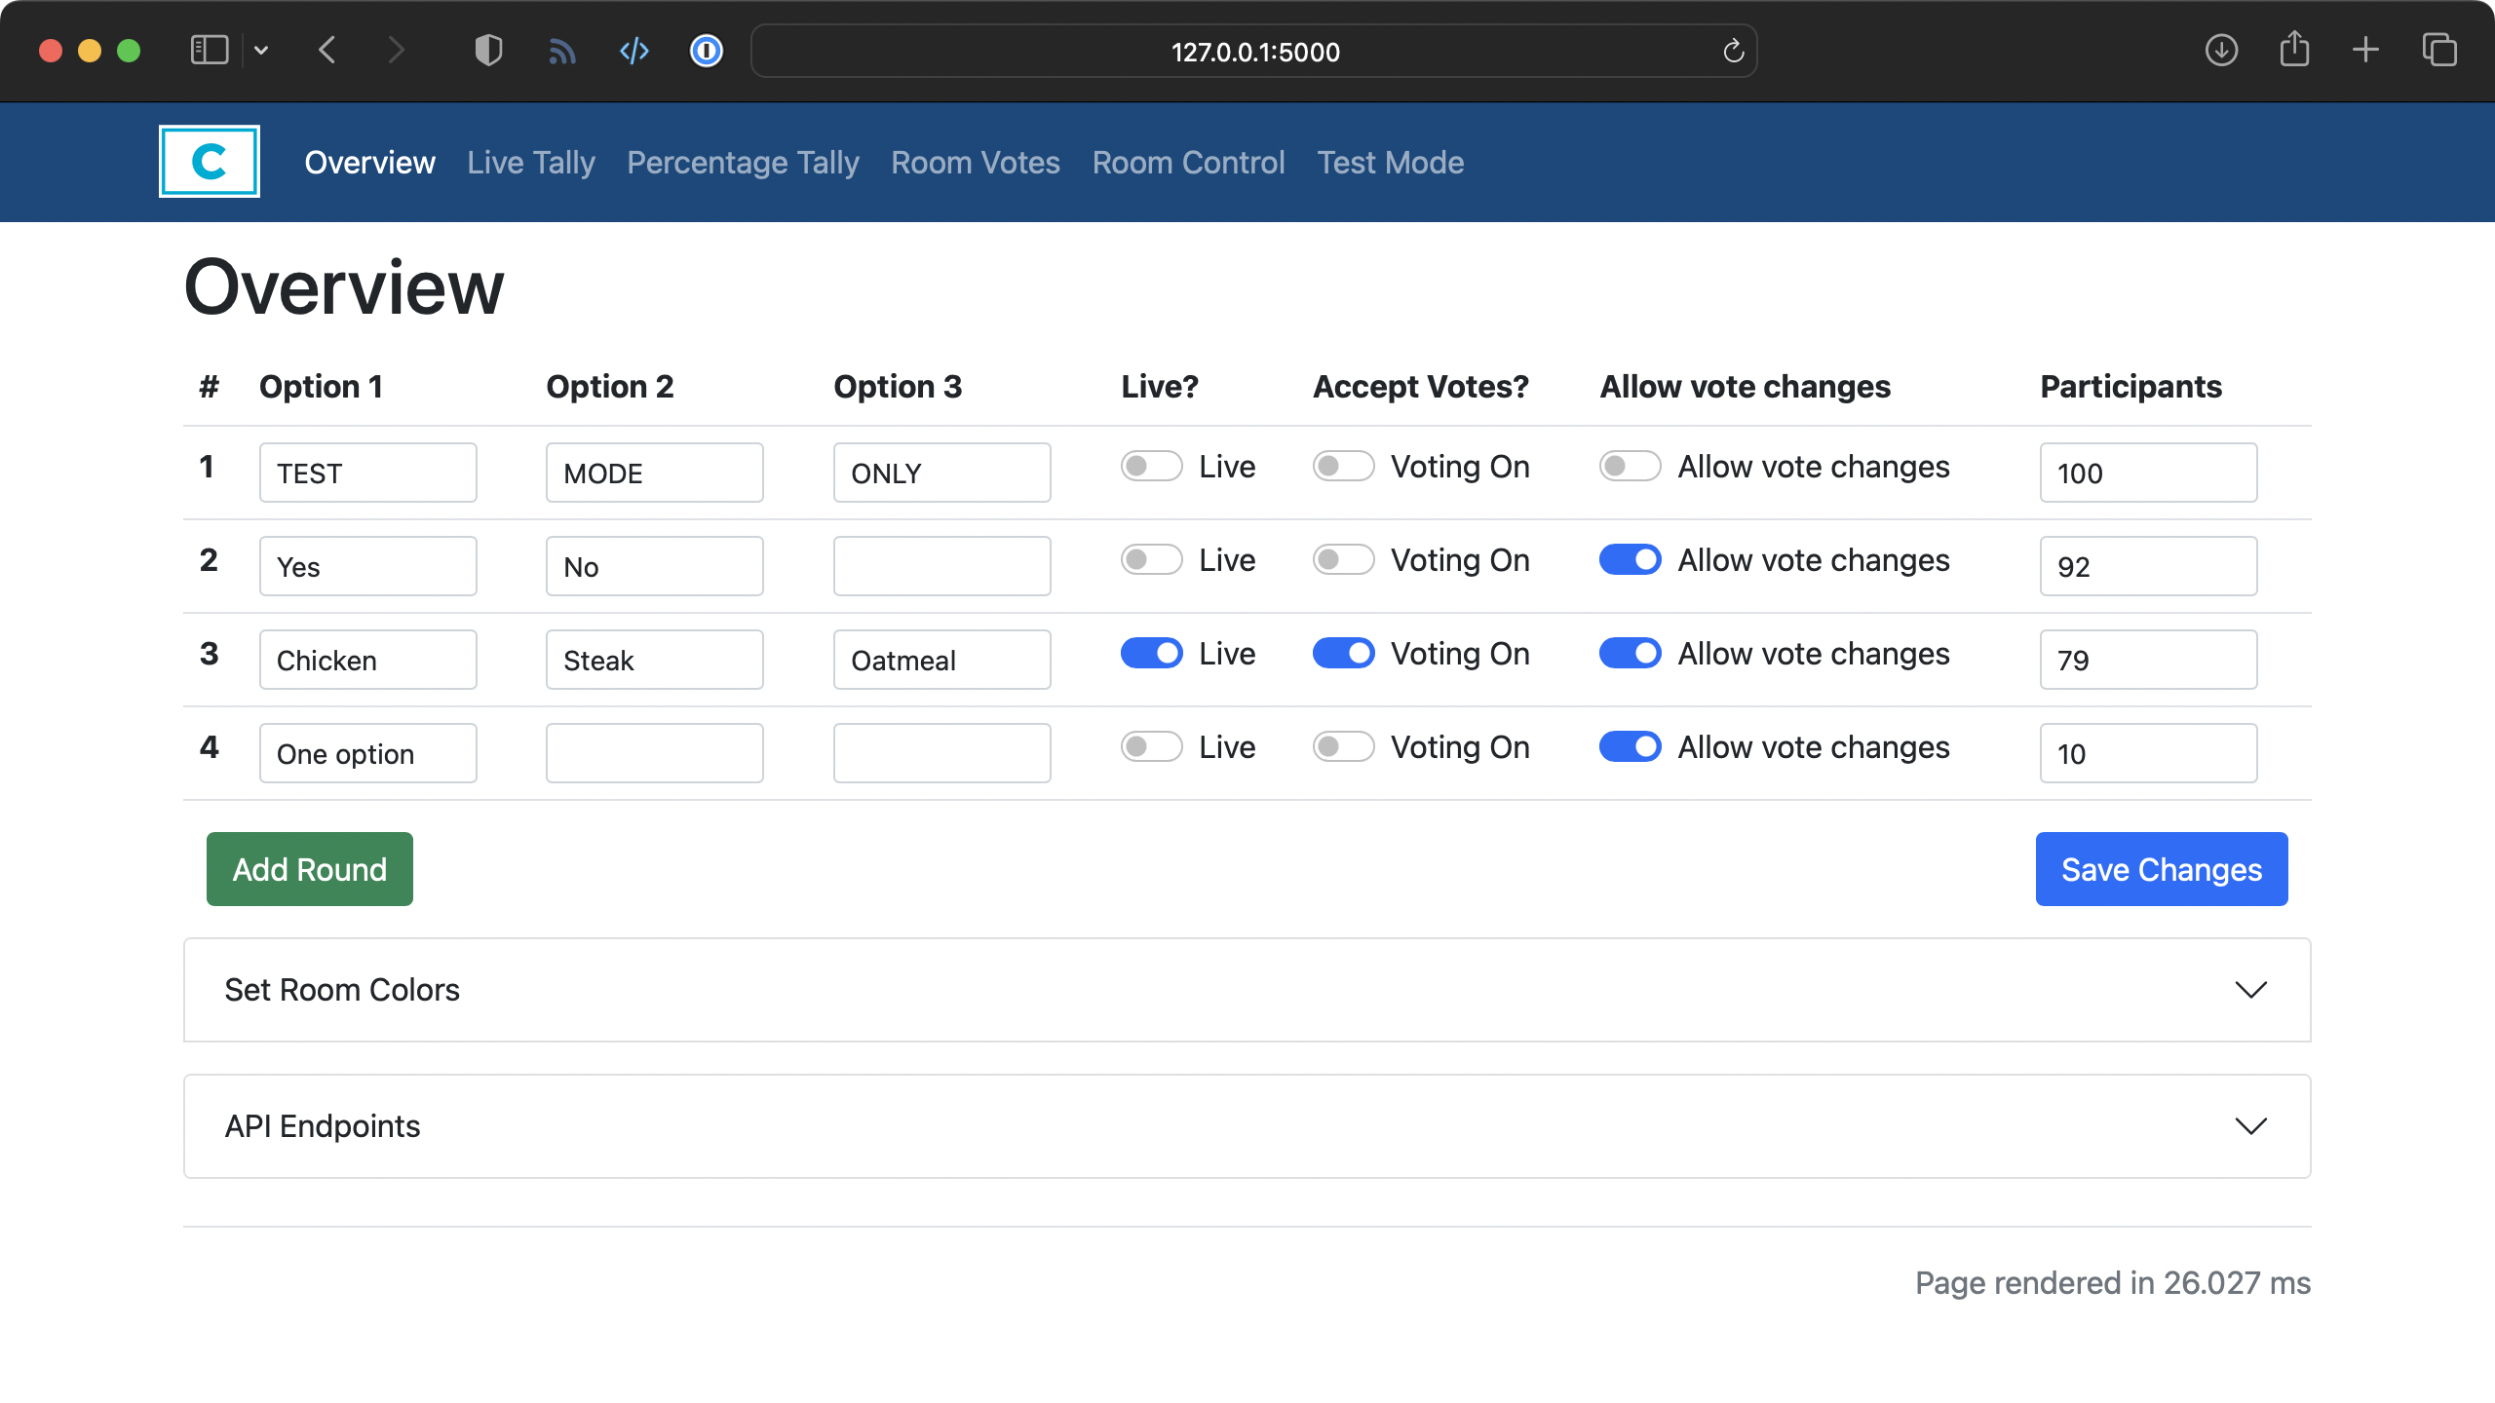Toggle Live switch on for Round 3
2495x1403 pixels.
(1150, 653)
